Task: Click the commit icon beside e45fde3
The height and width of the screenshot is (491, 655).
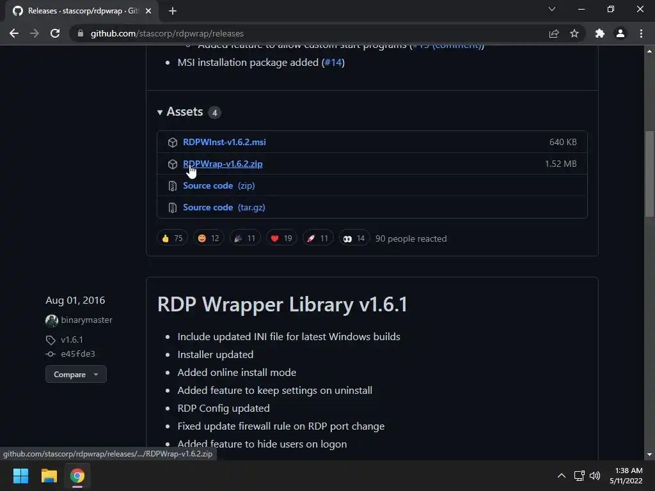Action: point(51,354)
